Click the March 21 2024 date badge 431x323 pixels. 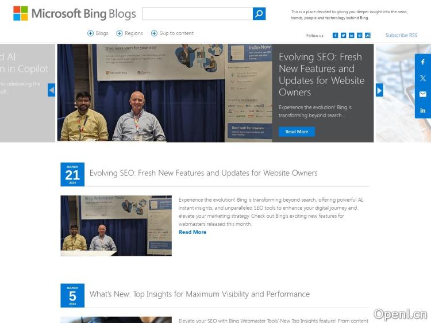(72, 174)
